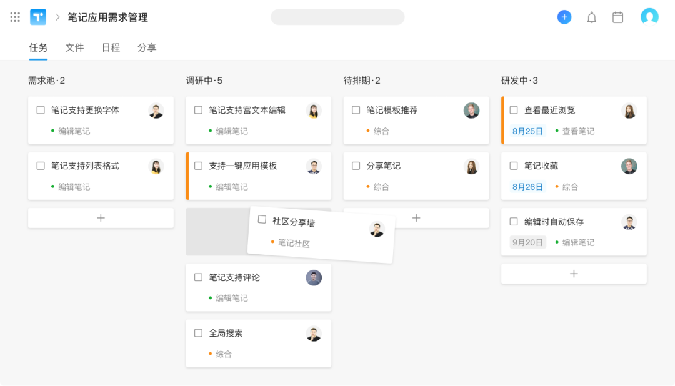Viewport: 675px width, 386px height.
Task: Check the 笔记支持更换字体 task checkbox
Action: [39, 110]
